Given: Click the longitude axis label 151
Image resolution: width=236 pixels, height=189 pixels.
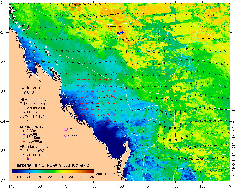Looking at the screenshot, I should pos(66,186).
